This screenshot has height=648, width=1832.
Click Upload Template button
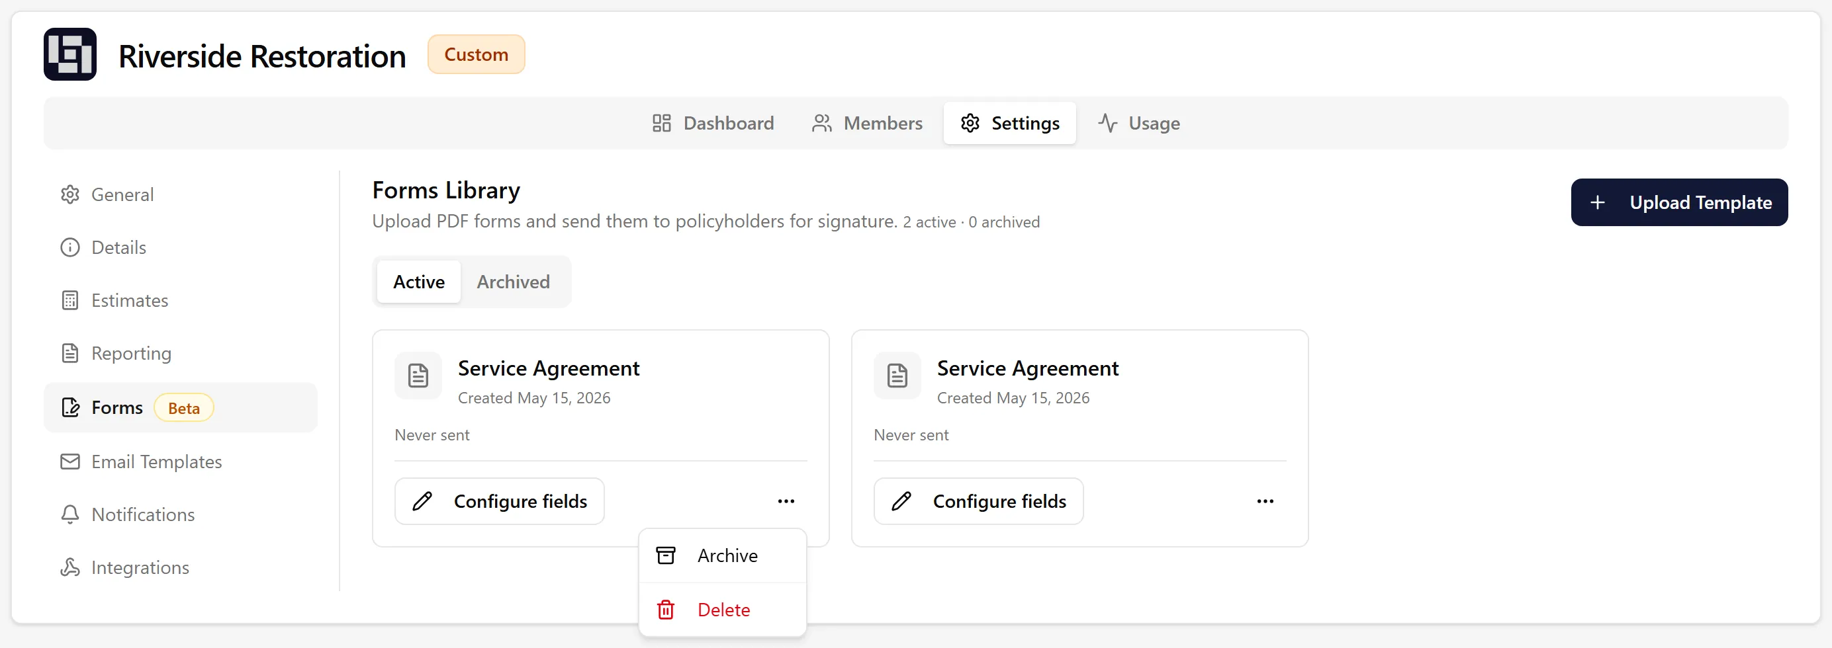[x=1679, y=202]
